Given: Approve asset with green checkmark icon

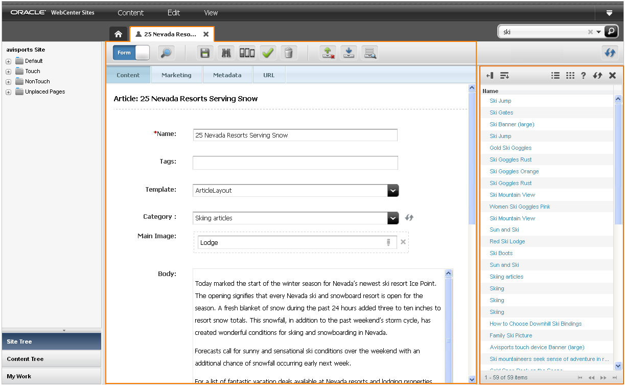Looking at the screenshot, I should (x=267, y=53).
